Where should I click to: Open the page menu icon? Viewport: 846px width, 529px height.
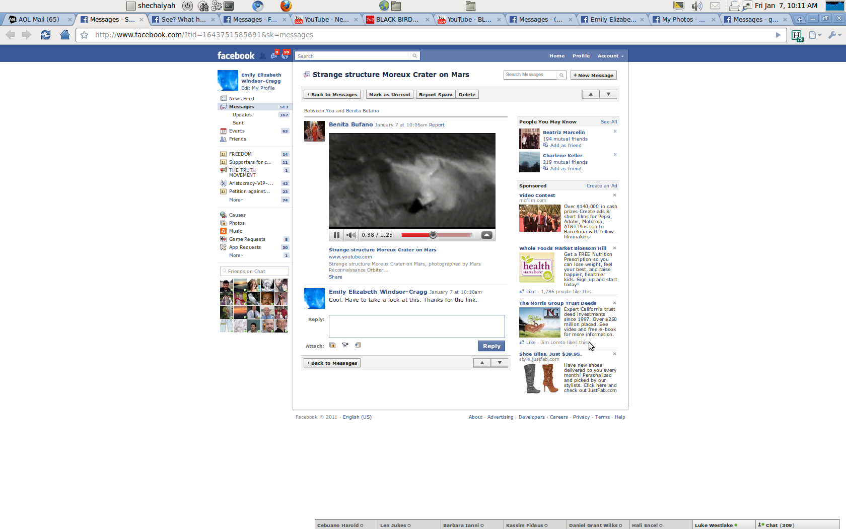[815, 35]
